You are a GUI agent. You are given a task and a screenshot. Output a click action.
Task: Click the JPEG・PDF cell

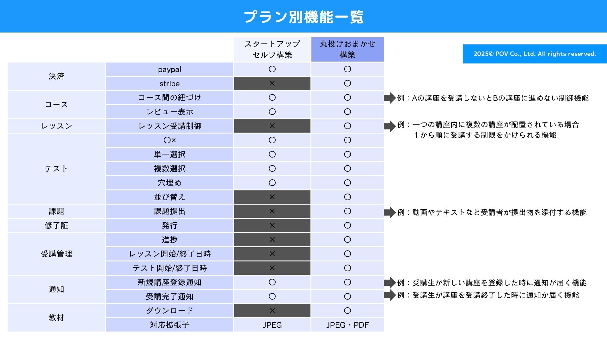[347, 325]
